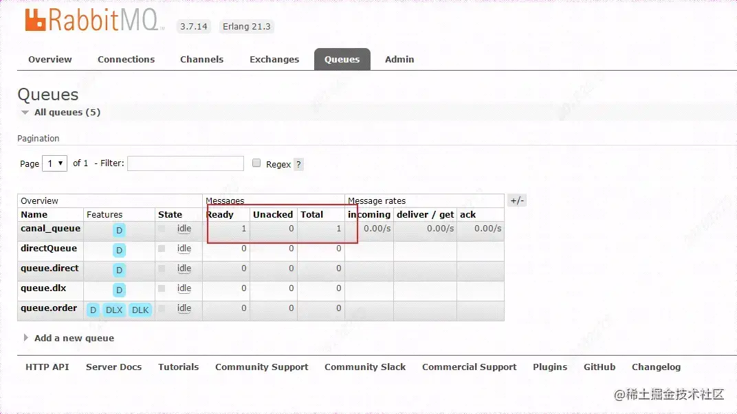Viewport: 737px width, 414px height.
Task: Click the idle state of canal_queue
Action: pyautogui.click(x=184, y=229)
